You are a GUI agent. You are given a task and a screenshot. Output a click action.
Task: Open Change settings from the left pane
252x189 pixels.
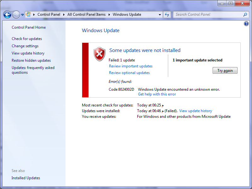point(25,46)
